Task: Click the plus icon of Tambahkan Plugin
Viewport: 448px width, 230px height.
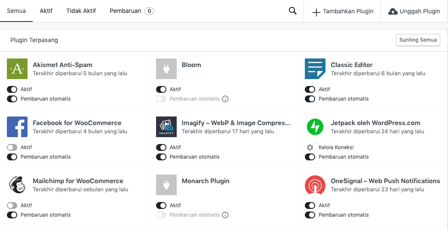Action: point(316,12)
